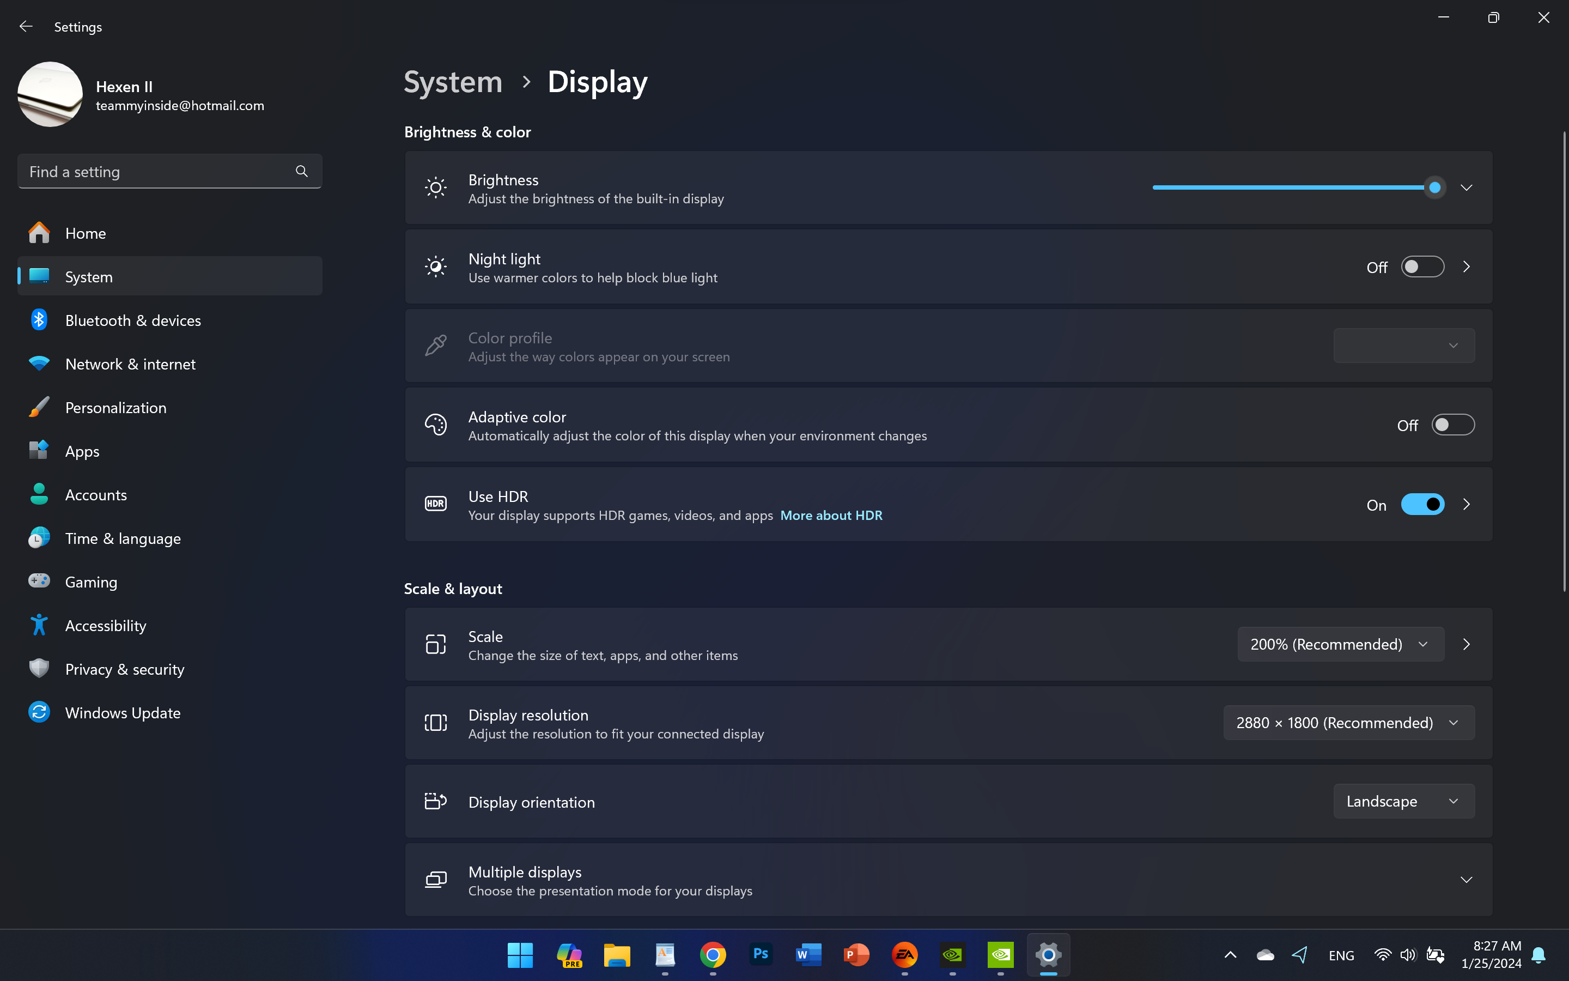Click the Brightness slider handle
This screenshot has width=1569, height=981.
[1434, 187]
